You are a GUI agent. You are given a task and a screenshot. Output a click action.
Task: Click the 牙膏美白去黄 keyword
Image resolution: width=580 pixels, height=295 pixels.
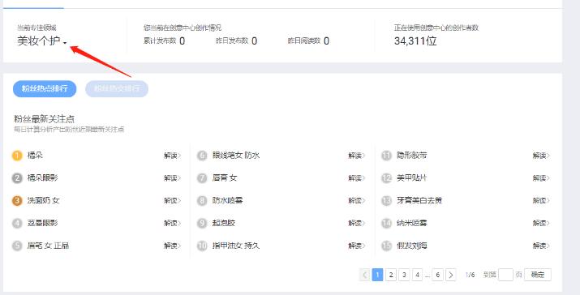pos(419,200)
